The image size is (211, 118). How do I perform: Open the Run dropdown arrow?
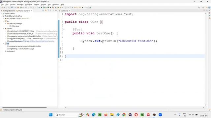pyautogui.click(x=46, y=8)
